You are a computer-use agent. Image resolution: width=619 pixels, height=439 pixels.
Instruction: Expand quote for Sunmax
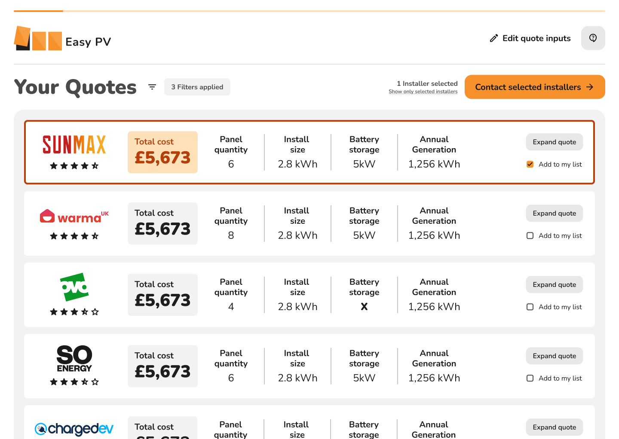(555, 142)
